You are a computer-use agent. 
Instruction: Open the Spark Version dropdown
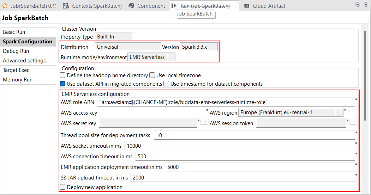(x=199, y=47)
